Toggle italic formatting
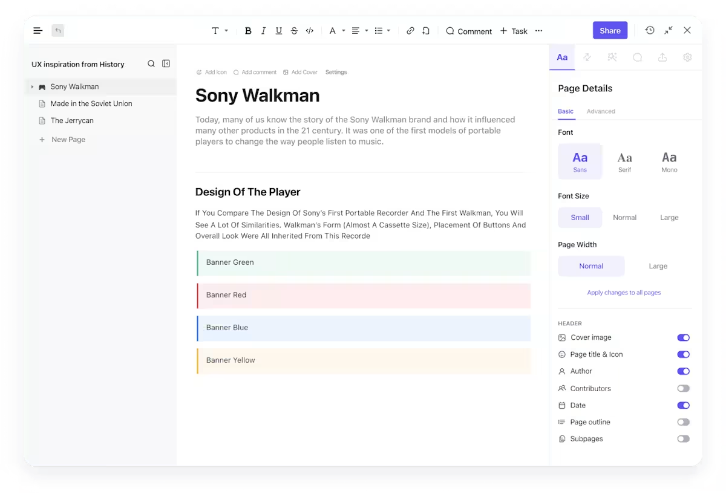This screenshot has width=726, height=497. tap(263, 31)
